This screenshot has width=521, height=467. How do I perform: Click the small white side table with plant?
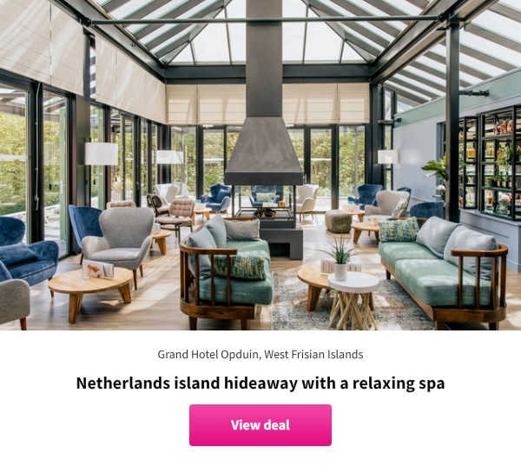(x=353, y=298)
